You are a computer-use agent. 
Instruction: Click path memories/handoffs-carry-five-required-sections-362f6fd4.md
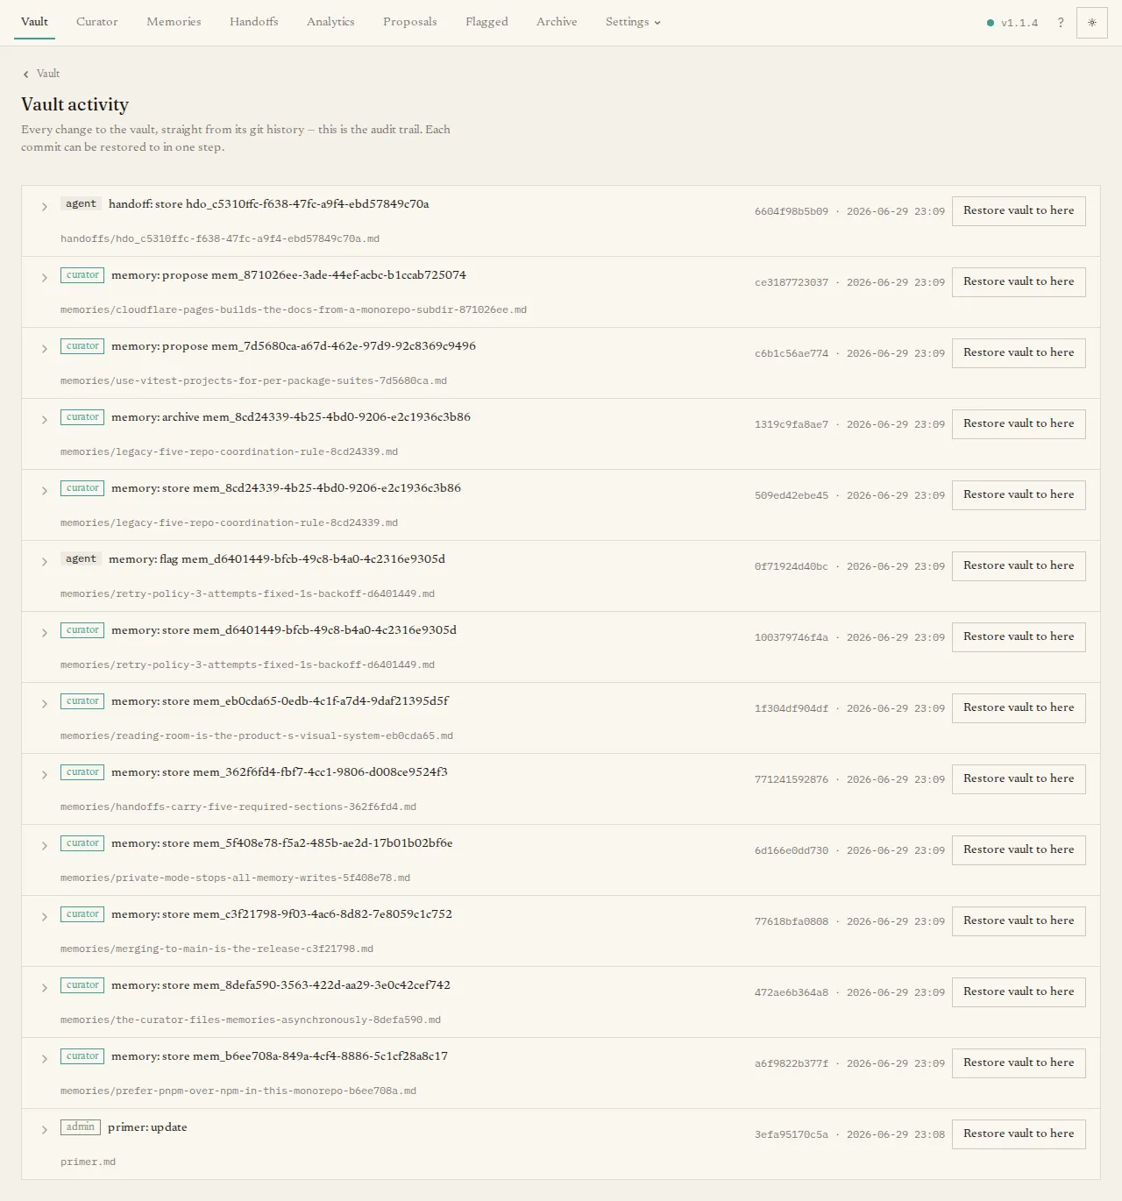[238, 807]
